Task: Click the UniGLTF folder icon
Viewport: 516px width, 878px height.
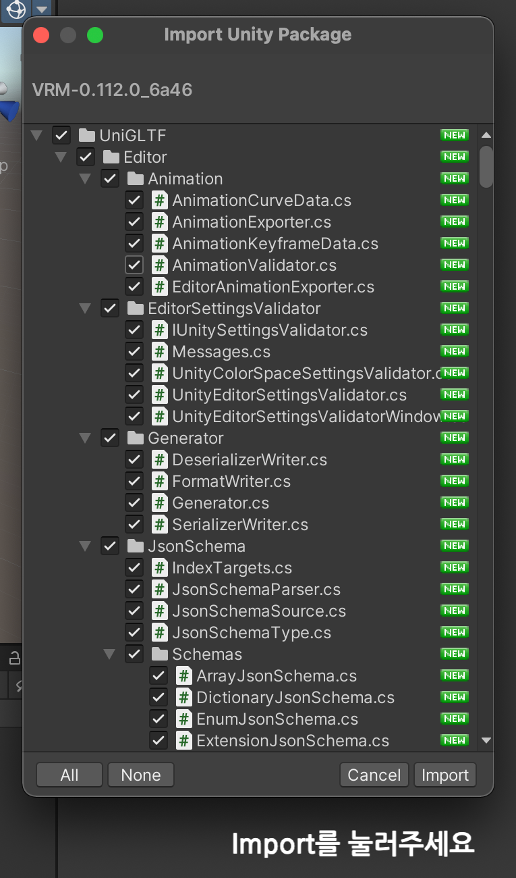Action: pos(87,136)
